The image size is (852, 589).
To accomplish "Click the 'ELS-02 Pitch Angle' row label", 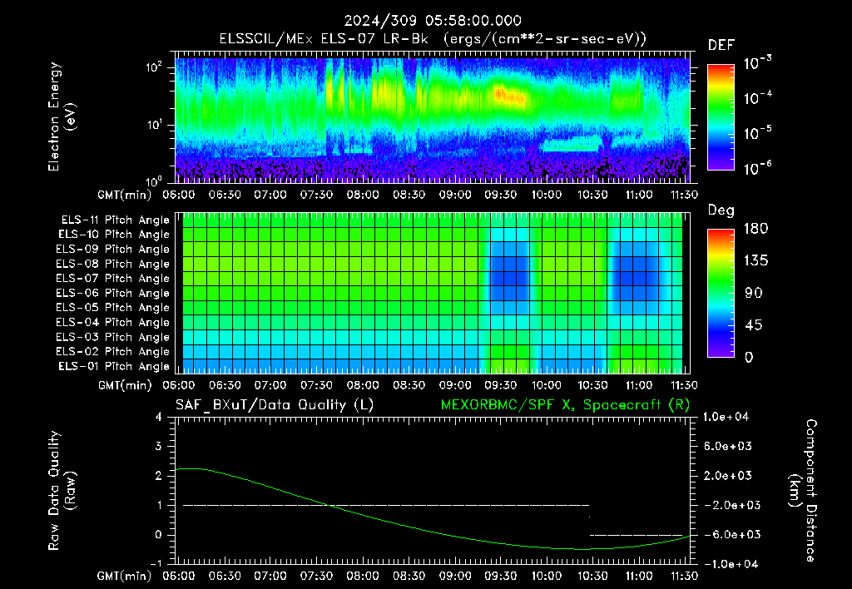I will click(113, 352).
